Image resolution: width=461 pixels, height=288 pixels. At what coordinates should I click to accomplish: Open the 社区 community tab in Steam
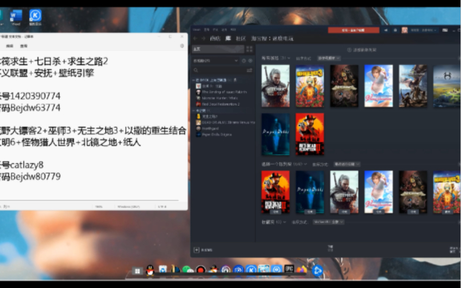241,38
